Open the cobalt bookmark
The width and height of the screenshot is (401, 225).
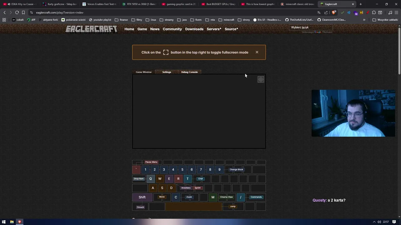(x=18, y=20)
